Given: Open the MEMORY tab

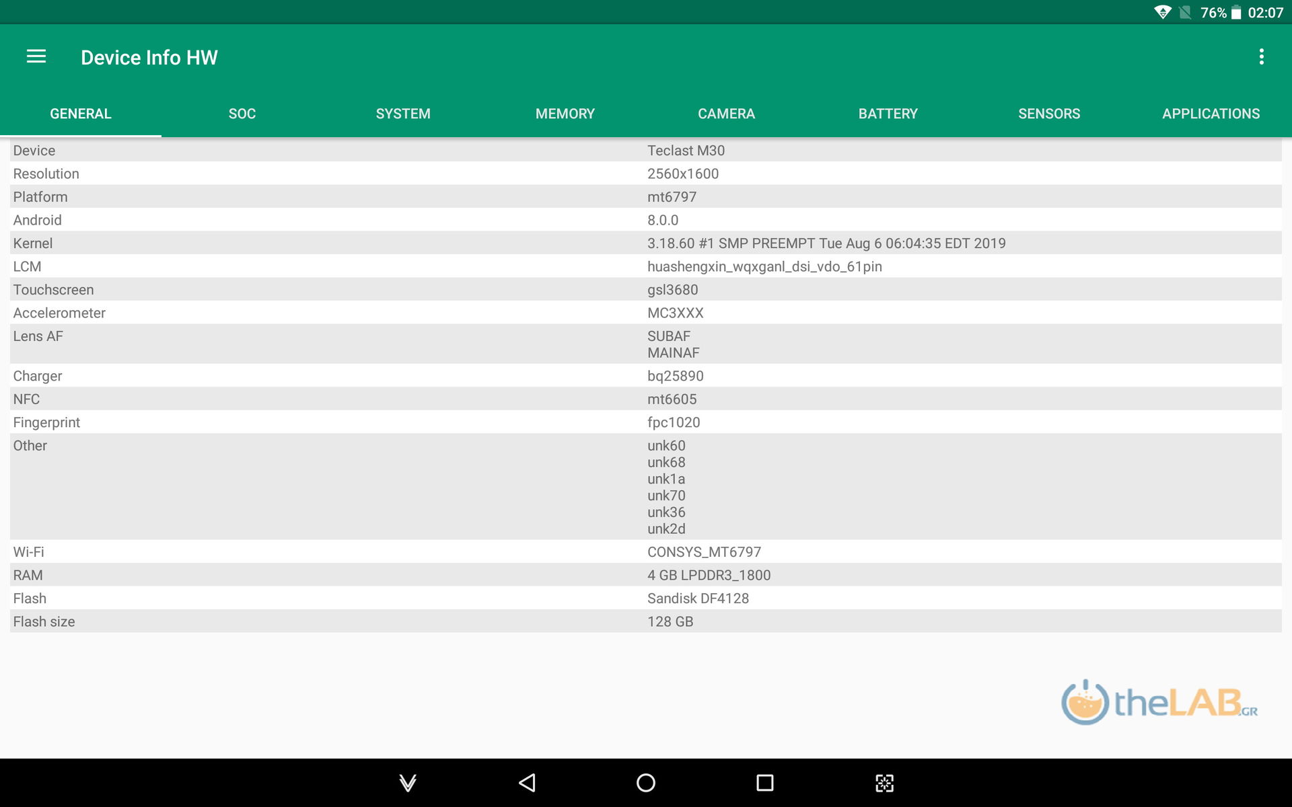Looking at the screenshot, I should click(565, 114).
